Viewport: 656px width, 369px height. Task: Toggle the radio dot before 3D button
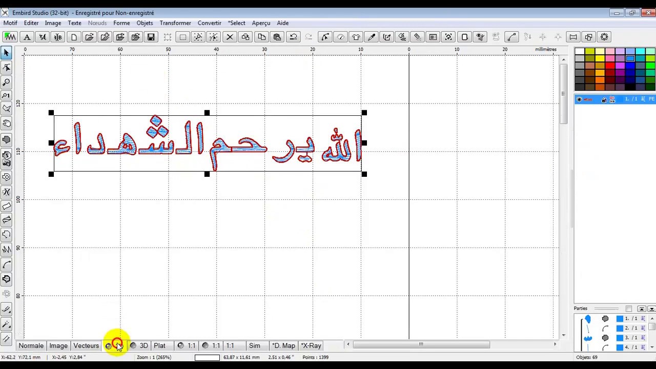coord(133,345)
